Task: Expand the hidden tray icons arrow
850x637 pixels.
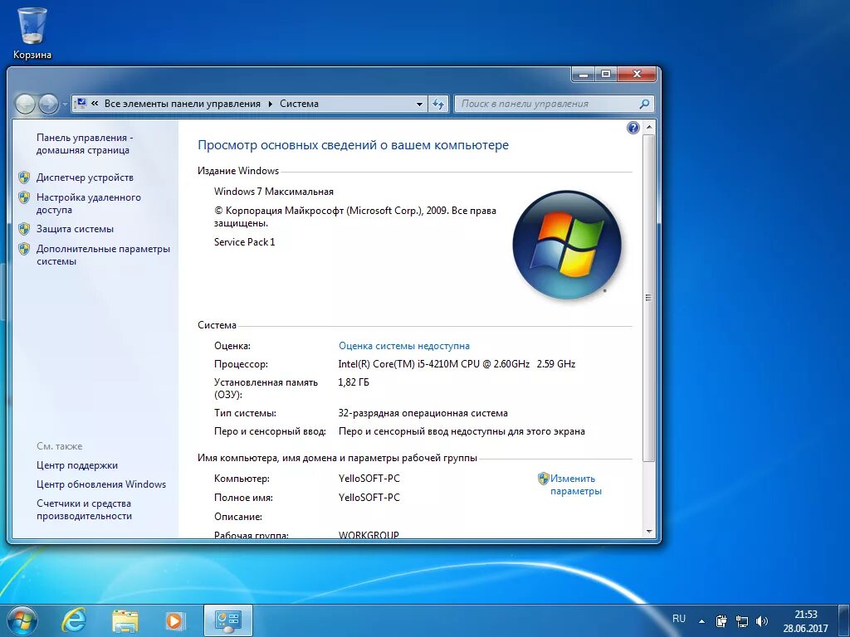Action: coord(702,620)
